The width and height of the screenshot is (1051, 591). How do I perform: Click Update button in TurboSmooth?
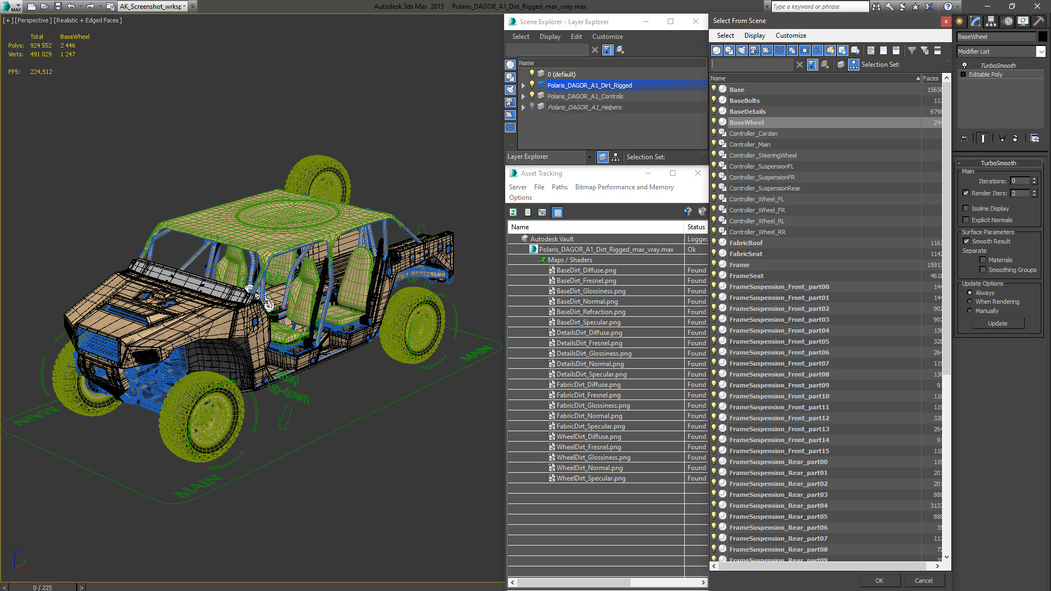click(997, 323)
